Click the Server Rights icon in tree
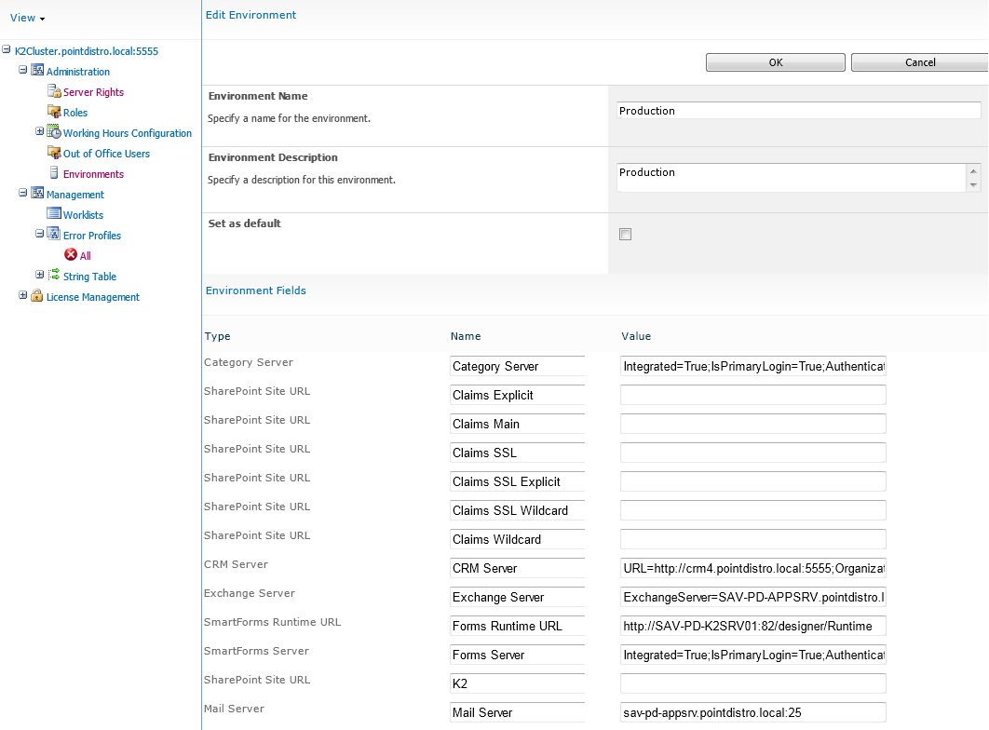Screen dimensions: 989x730 (x=54, y=92)
